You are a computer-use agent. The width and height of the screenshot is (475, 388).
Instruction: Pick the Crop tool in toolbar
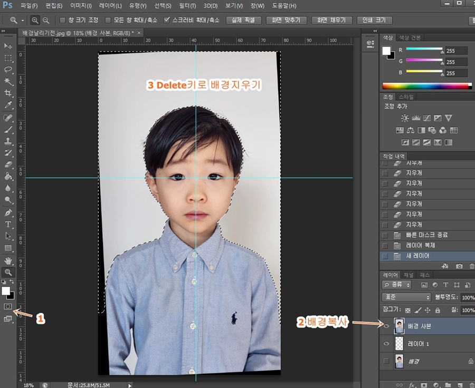tap(8, 93)
